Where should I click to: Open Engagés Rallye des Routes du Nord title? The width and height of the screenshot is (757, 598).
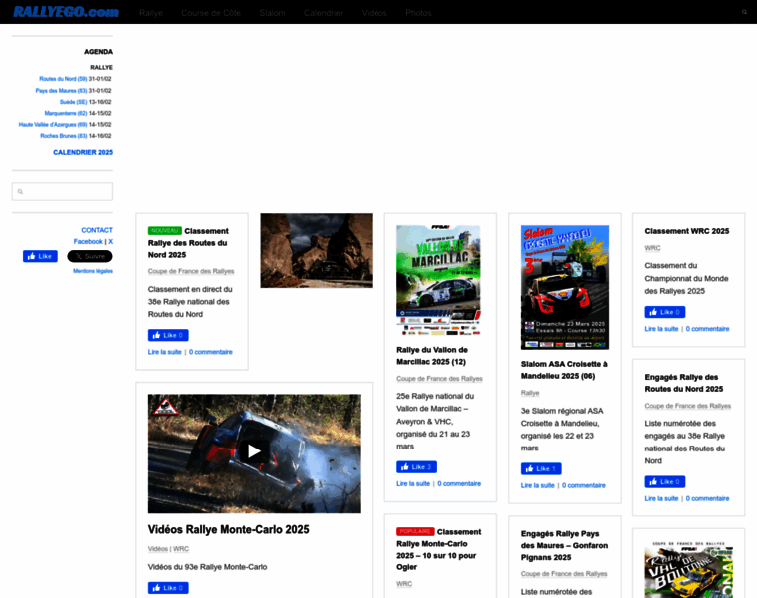click(684, 383)
